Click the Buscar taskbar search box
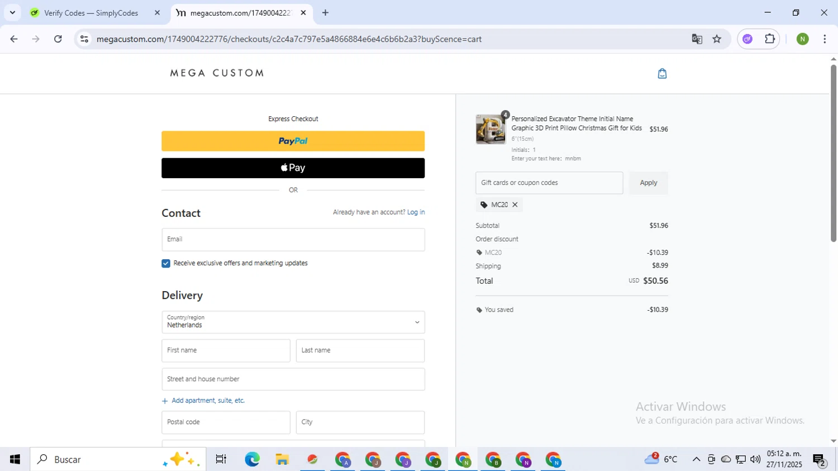 point(118,459)
